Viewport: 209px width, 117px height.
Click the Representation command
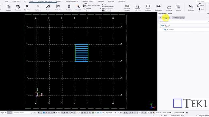click(x=107, y=9)
